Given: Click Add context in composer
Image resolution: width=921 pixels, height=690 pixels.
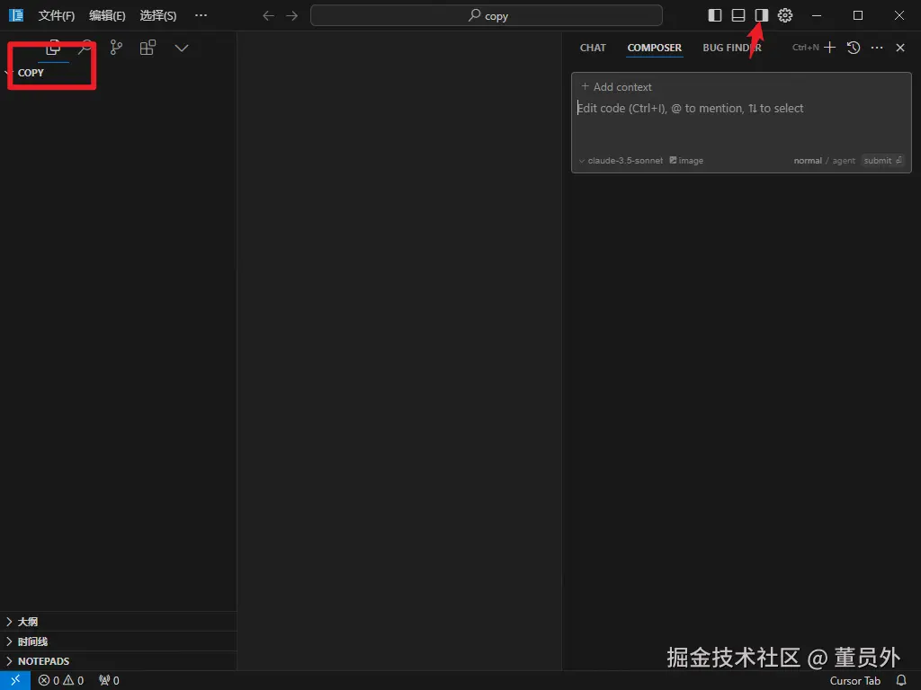Looking at the screenshot, I should (x=616, y=87).
